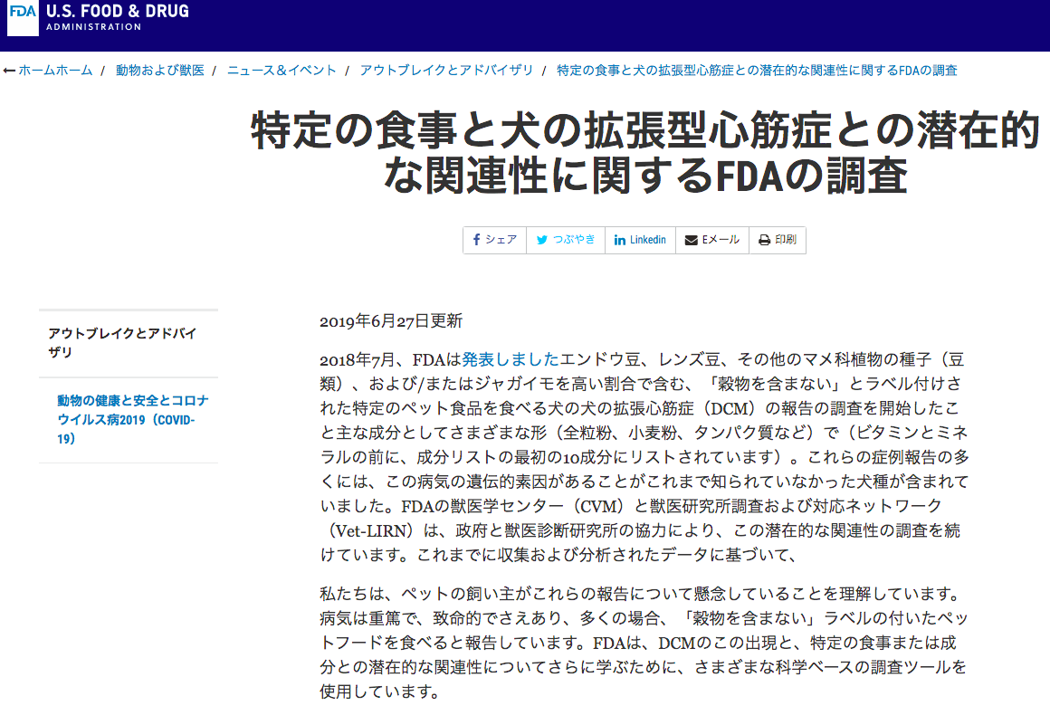The height and width of the screenshot is (706, 1050).
Task: Click the Linkedin label in share bar
Action: pos(648,240)
